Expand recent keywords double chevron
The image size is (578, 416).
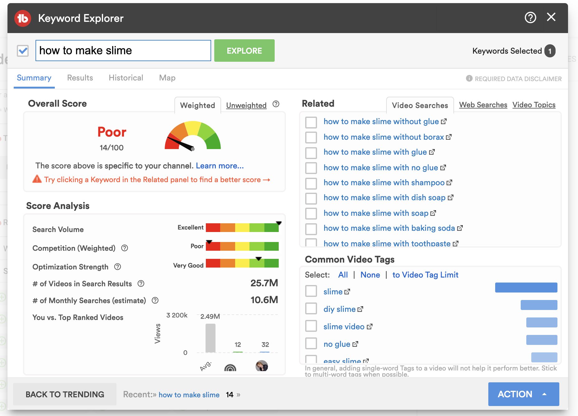click(239, 394)
